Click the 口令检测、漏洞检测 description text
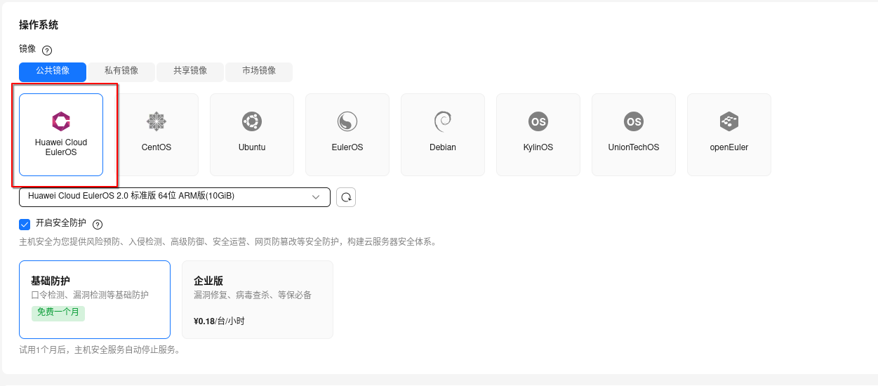Image resolution: width=878 pixels, height=386 pixels. click(x=90, y=295)
